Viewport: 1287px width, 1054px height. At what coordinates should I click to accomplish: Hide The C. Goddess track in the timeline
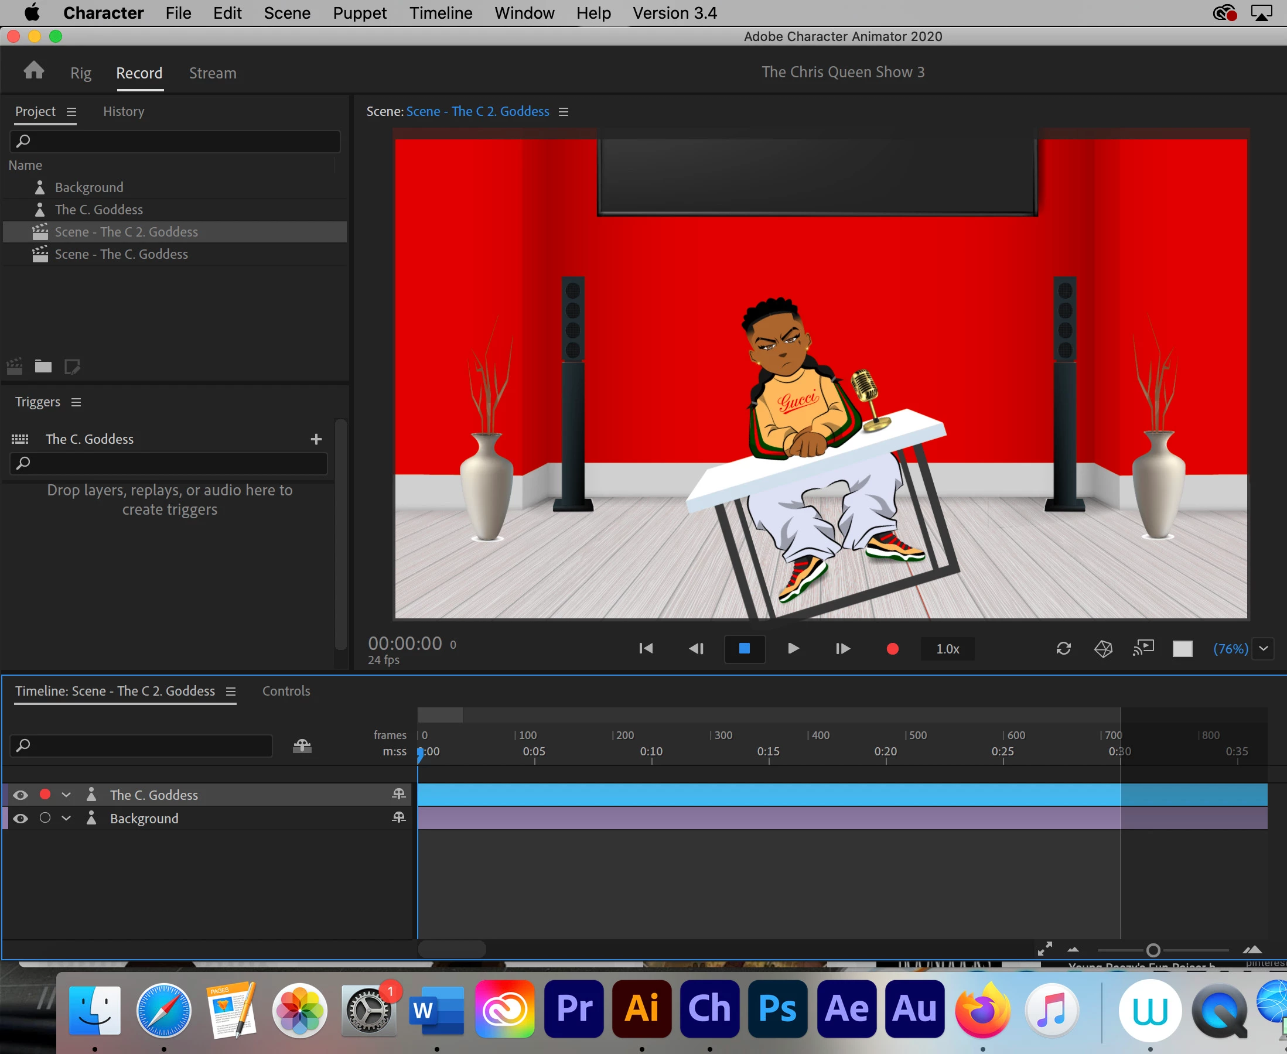pyautogui.click(x=21, y=795)
